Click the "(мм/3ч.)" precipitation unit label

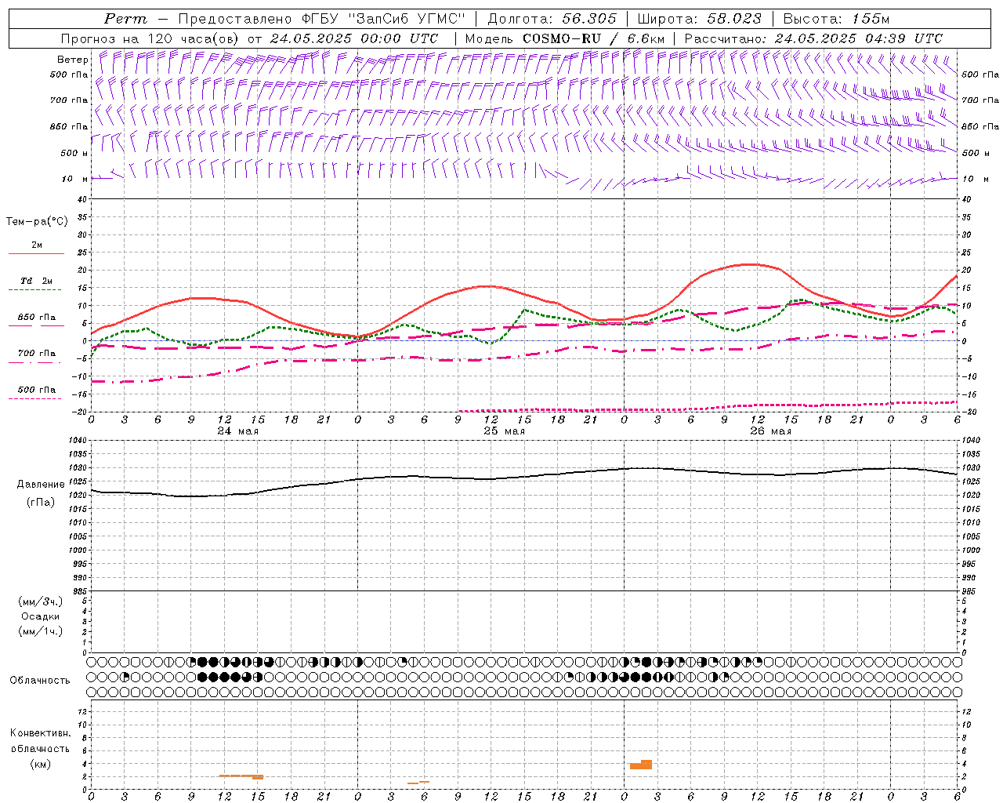(40, 601)
